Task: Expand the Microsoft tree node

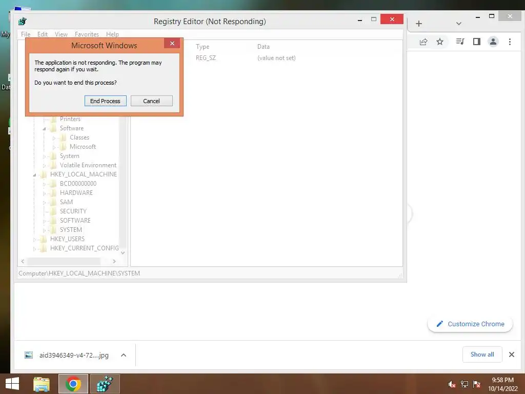Action: [54, 147]
